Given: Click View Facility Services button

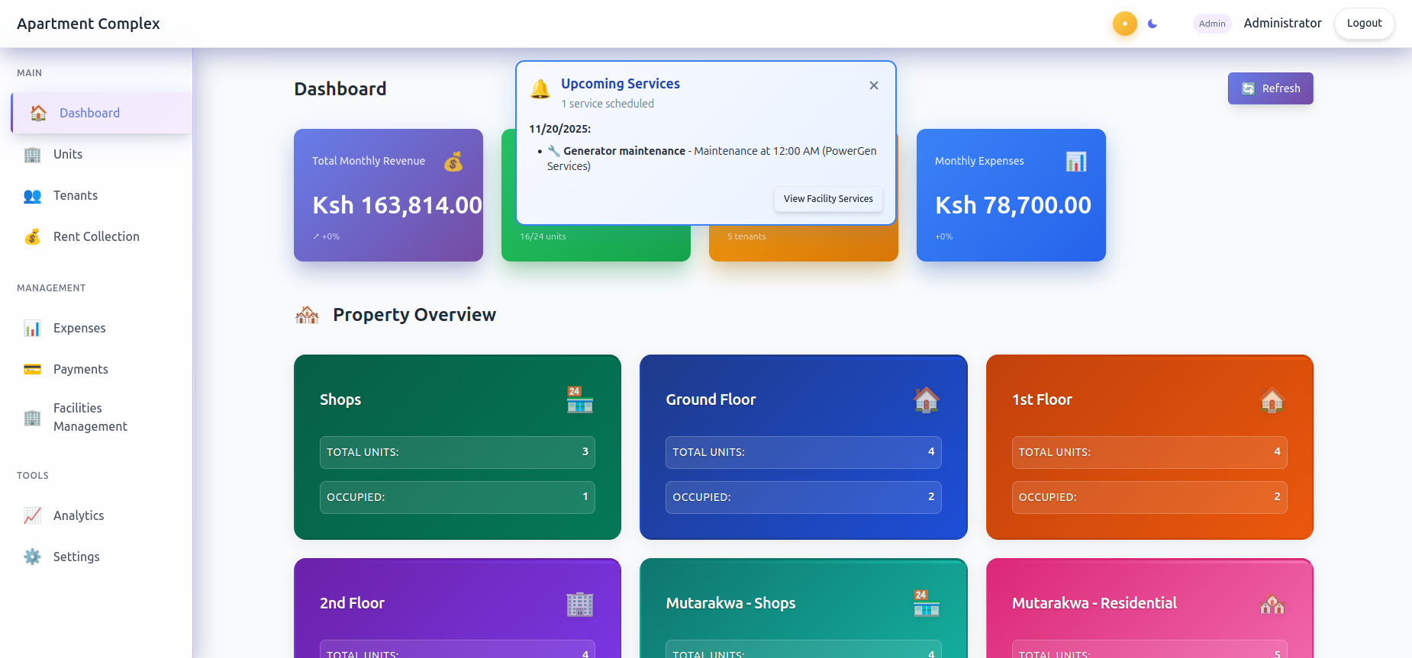Looking at the screenshot, I should point(828,199).
